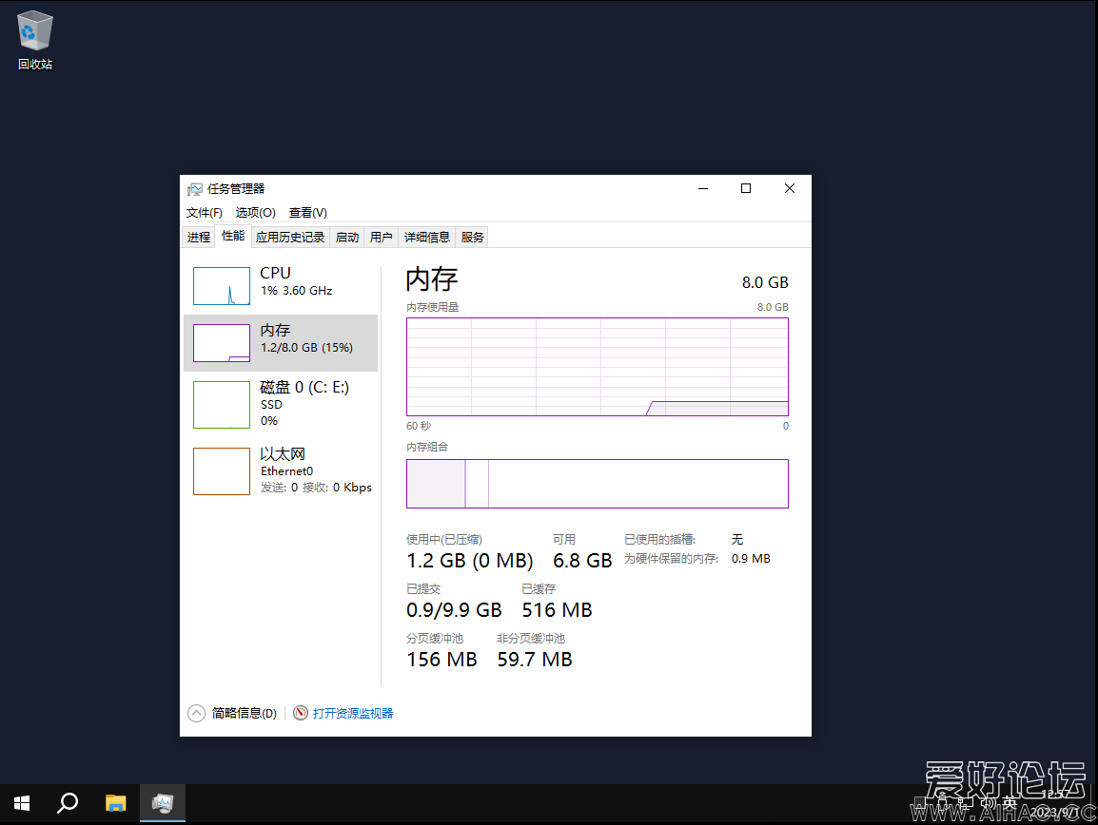Click the Task Manager taskbar icon
This screenshot has width=1098, height=825.
(x=162, y=803)
